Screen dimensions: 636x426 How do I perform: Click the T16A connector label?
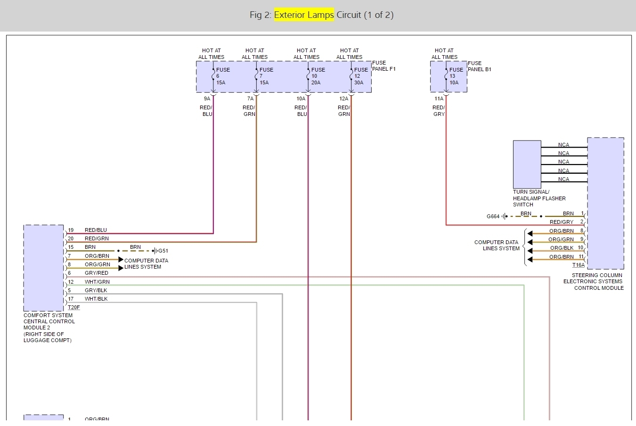point(579,265)
